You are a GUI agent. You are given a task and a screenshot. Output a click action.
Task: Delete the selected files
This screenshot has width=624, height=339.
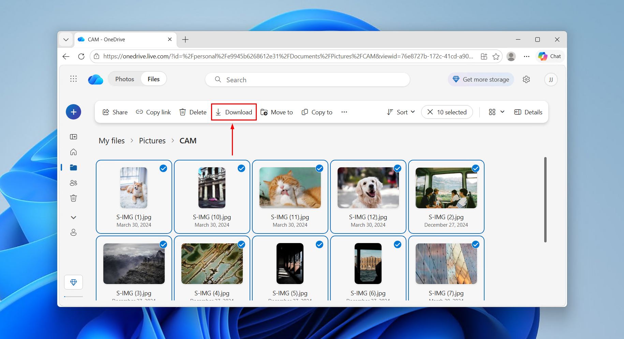pyautogui.click(x=193, y=112)
